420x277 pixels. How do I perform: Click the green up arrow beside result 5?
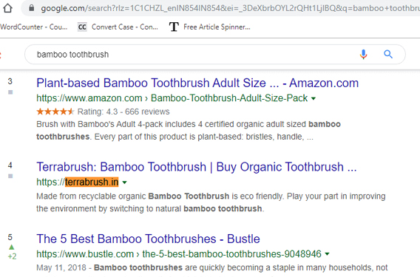point(12,247)
